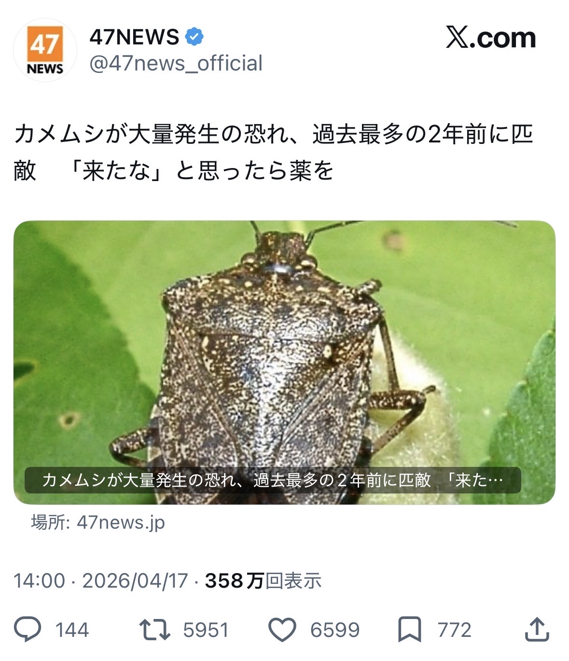Open the stink bug article image
Image resolution: width=569 pixels, height=661 pixels.
[284, 362]
